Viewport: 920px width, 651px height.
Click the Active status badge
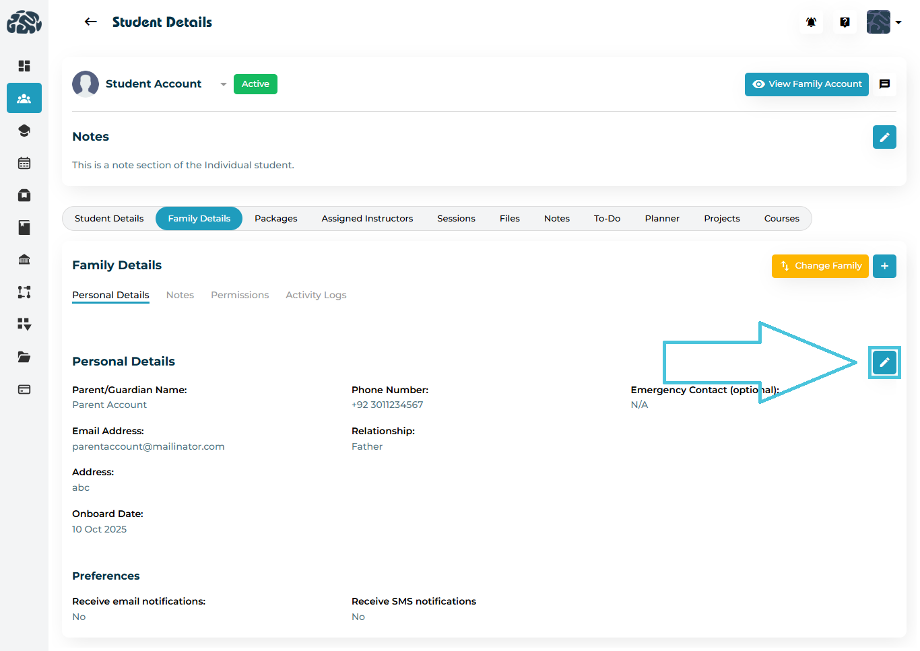pyautogui.click(x=255, y=84)
